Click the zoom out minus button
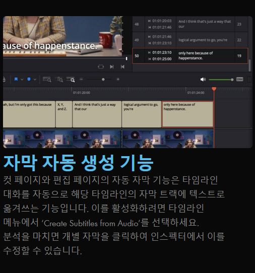The height and width of the screenshot is (273, 255). coord(81,80)
